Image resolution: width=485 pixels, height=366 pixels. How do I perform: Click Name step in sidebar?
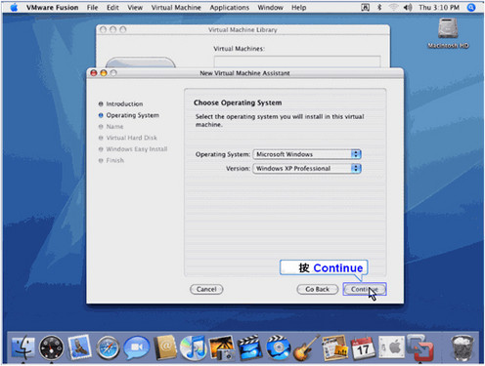[x=110, y=127]
